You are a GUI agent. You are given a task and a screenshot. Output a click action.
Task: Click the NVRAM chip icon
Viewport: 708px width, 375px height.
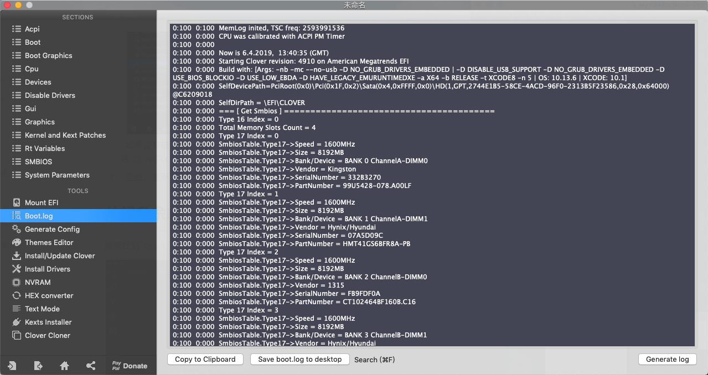point(16,282)
